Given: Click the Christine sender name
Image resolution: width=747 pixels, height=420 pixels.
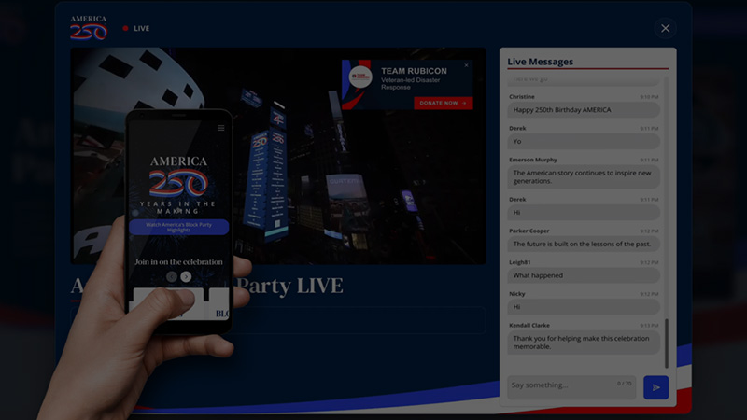Looking at the screenshot, I should 522,97.
